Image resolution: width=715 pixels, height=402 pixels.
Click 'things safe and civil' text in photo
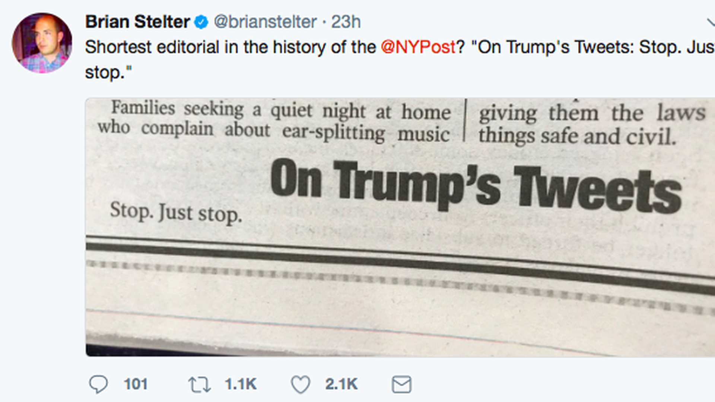577,136
